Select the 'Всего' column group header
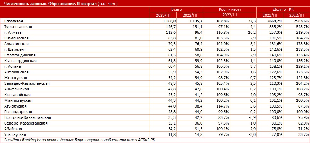 [176, 9]
